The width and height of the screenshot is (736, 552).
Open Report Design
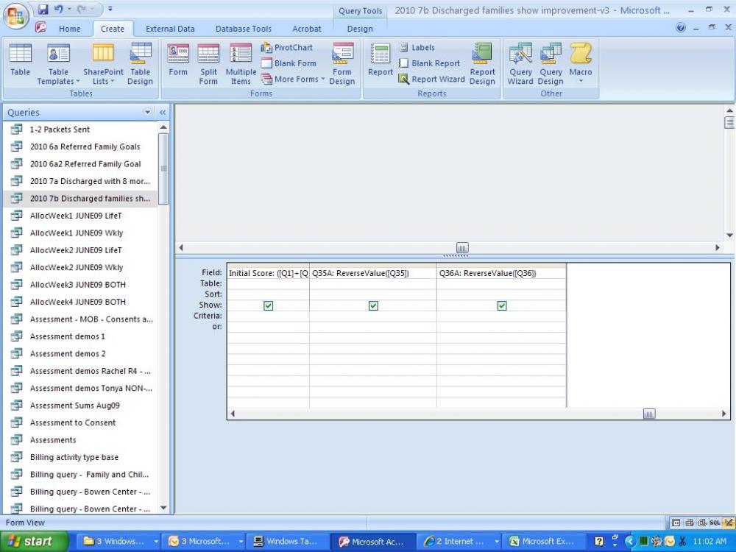pyautogui.click(x=482, y=64)
